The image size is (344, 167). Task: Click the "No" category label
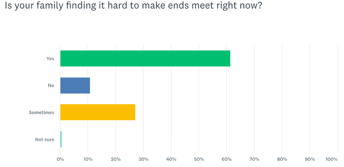coord(51,85)
